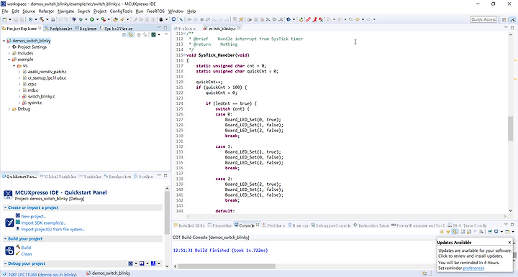Toggle Link with Editor in Project Explorer

pos(131,34)
